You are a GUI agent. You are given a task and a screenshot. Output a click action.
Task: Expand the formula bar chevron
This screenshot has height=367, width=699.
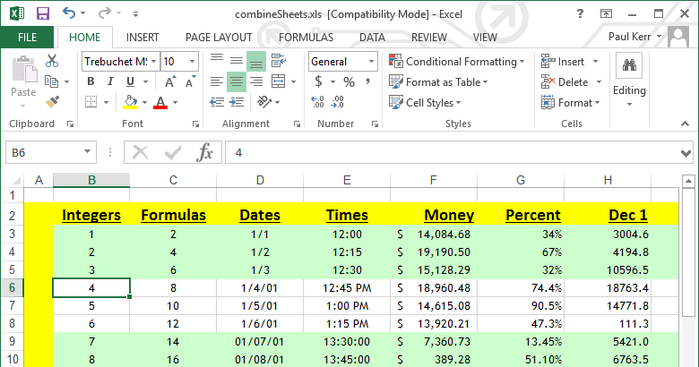686,153
